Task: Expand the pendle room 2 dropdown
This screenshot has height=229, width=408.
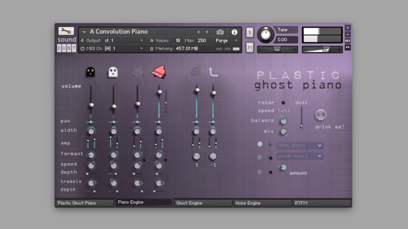Action: point(300,156)
